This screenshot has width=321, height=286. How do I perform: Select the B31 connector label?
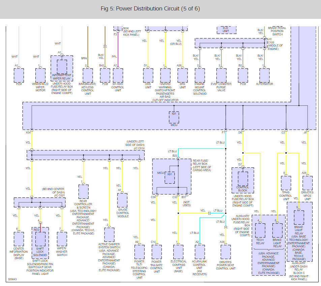(x=184, y=197)
